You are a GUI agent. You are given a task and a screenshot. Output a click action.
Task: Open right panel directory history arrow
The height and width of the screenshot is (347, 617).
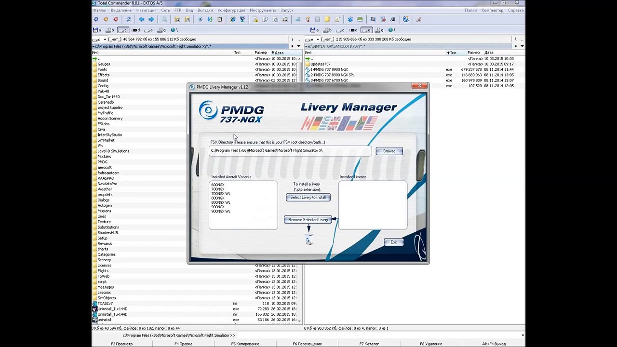click(522, 46)
